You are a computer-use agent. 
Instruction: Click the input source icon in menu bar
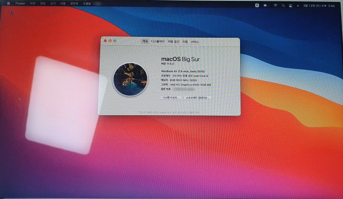tap(257, 6)
